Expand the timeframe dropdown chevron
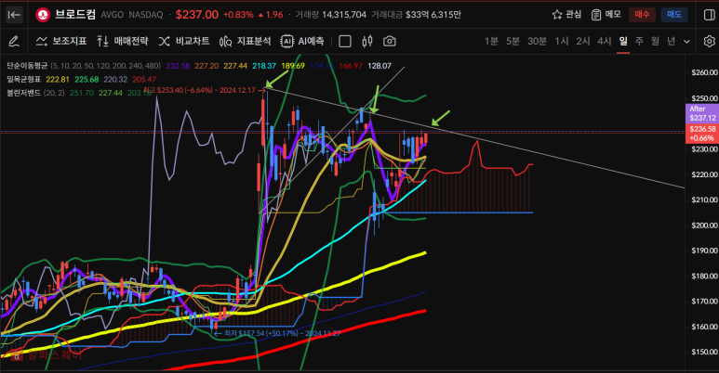 [x=686, y=42]
